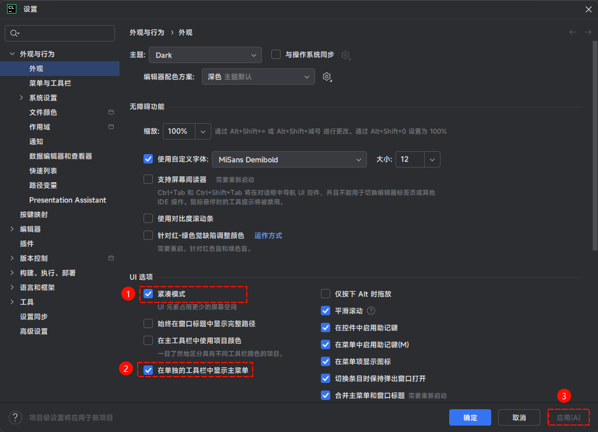The height and width of the screenshot is (432, 598).
Task: Click the help question mark at bottom left
Action: coord(14,417)
